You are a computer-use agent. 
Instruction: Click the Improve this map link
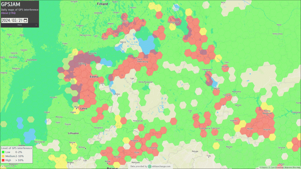coord(292,167)
